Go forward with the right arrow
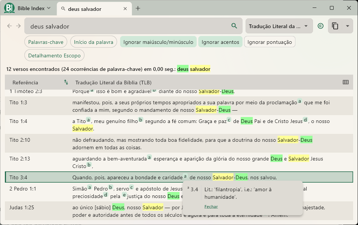The height and width of the screenshot is (225, 358). point(18,26)
